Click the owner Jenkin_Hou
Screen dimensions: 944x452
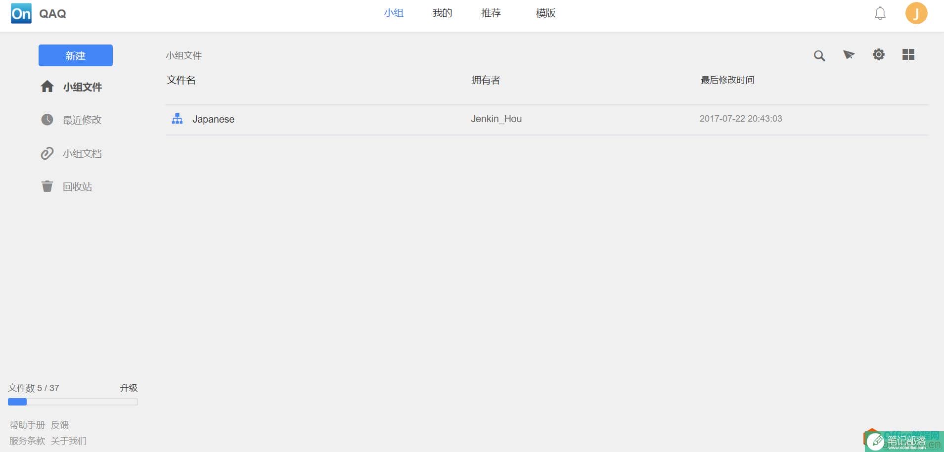click(x=496, y=119)
